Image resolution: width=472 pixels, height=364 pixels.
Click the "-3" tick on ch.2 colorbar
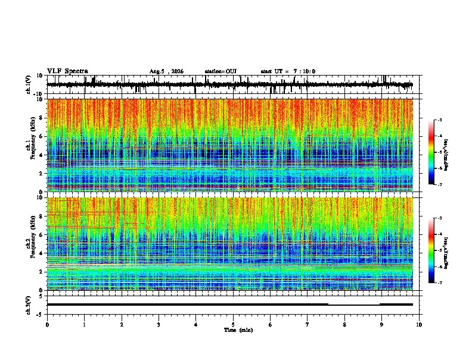439,218
